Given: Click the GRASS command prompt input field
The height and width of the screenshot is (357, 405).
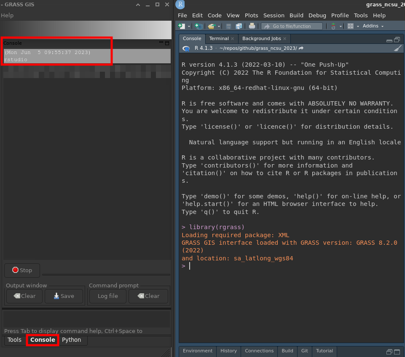Looking at the screenshot, I should pos(86,319).
